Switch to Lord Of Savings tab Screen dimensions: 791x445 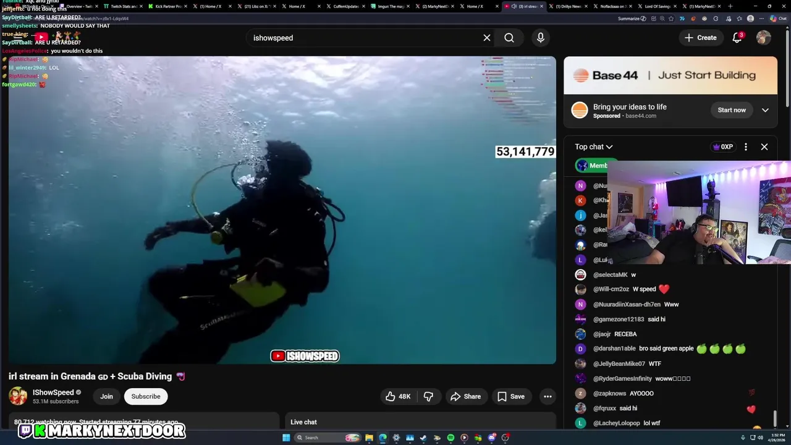point(658,6)
